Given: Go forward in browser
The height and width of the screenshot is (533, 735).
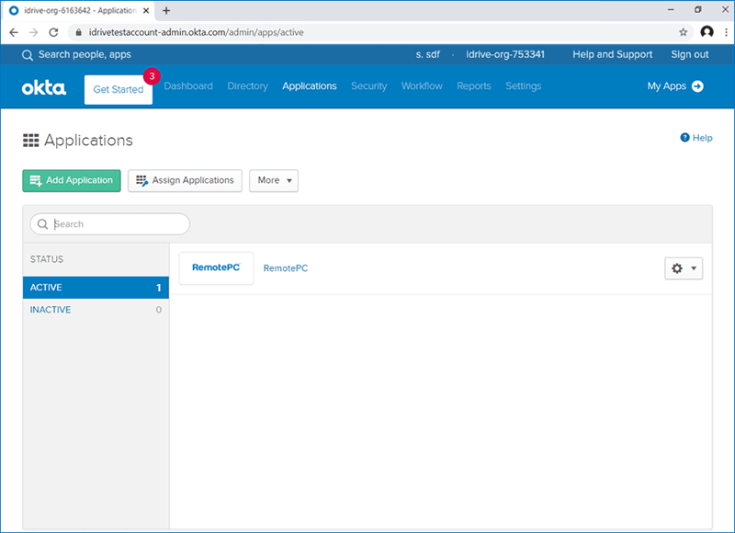Looking at the screenshot, I should click(33, 32).
